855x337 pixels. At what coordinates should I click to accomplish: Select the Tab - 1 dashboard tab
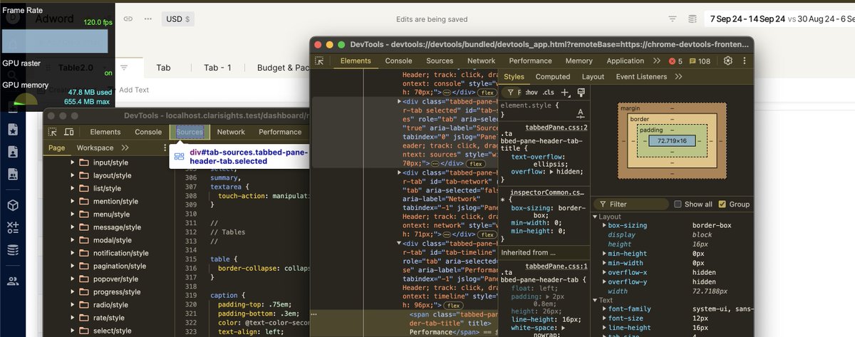pos(217,68)
